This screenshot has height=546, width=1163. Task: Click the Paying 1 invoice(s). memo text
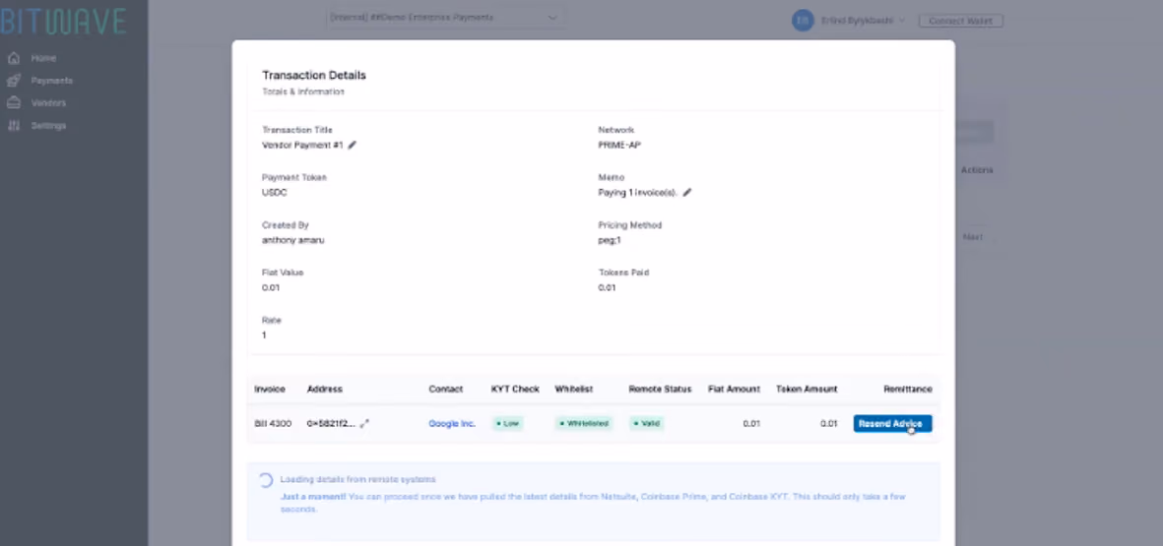[638, 193]
